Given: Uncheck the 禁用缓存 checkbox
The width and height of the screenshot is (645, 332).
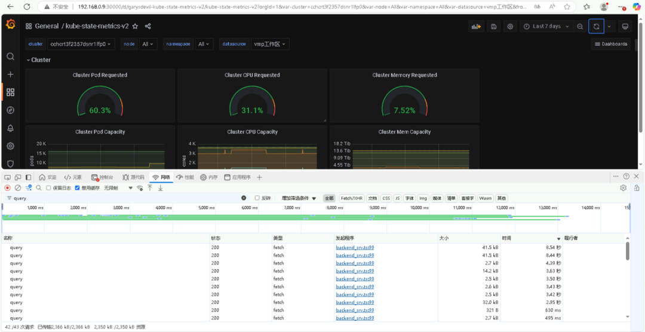Looking at the screenshot, I should click(x=77, y=187).
